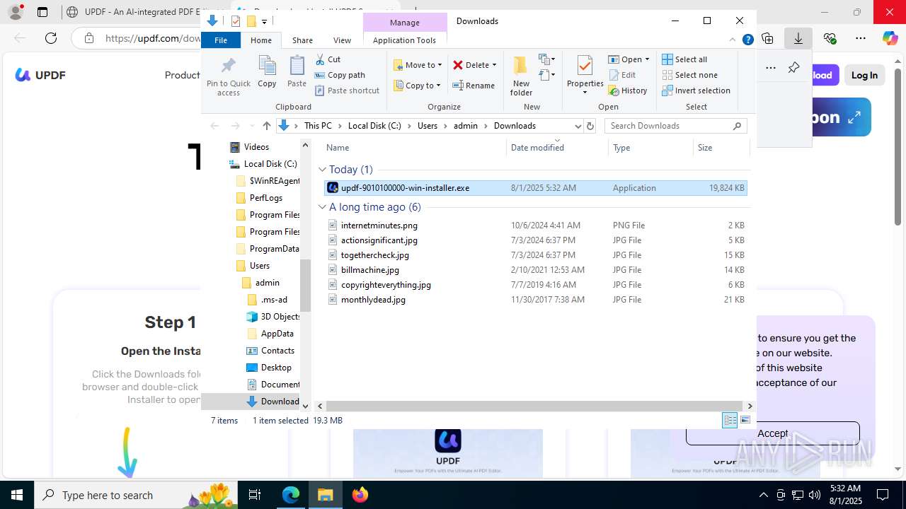
Task: Select copyrighteverything.jpg file
Action: point(535,285)
